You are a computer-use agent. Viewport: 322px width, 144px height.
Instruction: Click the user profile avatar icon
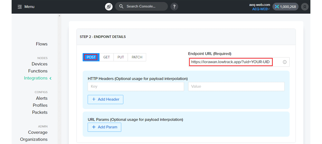(x=305, y=7)
